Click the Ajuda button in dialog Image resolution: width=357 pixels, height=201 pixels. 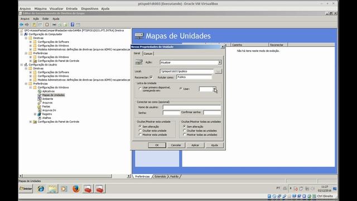coord(214,145)
